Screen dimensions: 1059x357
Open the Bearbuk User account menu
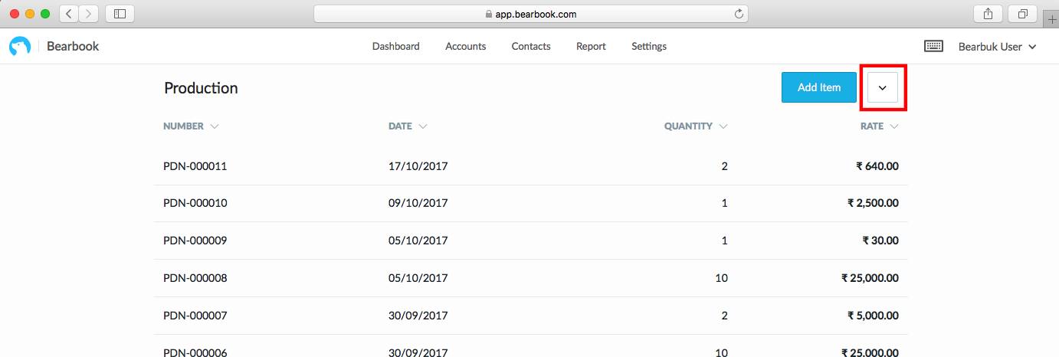997,47
